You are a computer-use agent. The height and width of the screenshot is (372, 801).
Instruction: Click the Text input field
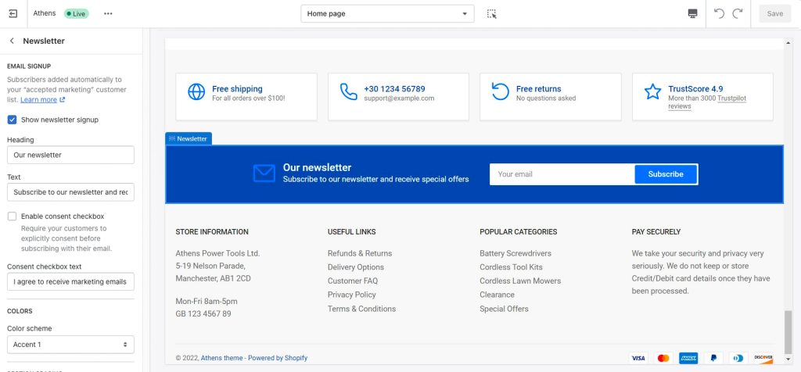(x=70, y=192)
